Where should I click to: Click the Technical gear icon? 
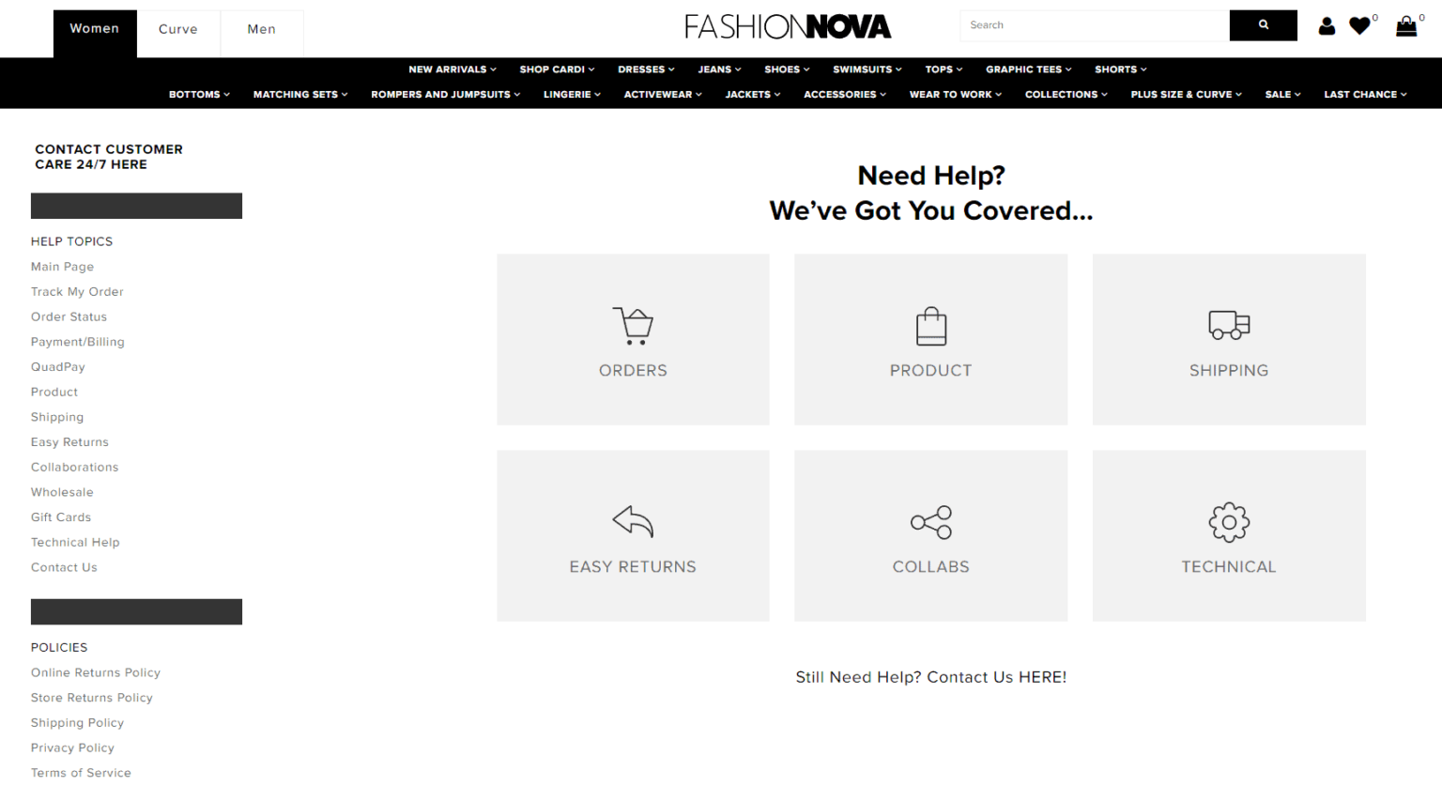[1228, 522]
